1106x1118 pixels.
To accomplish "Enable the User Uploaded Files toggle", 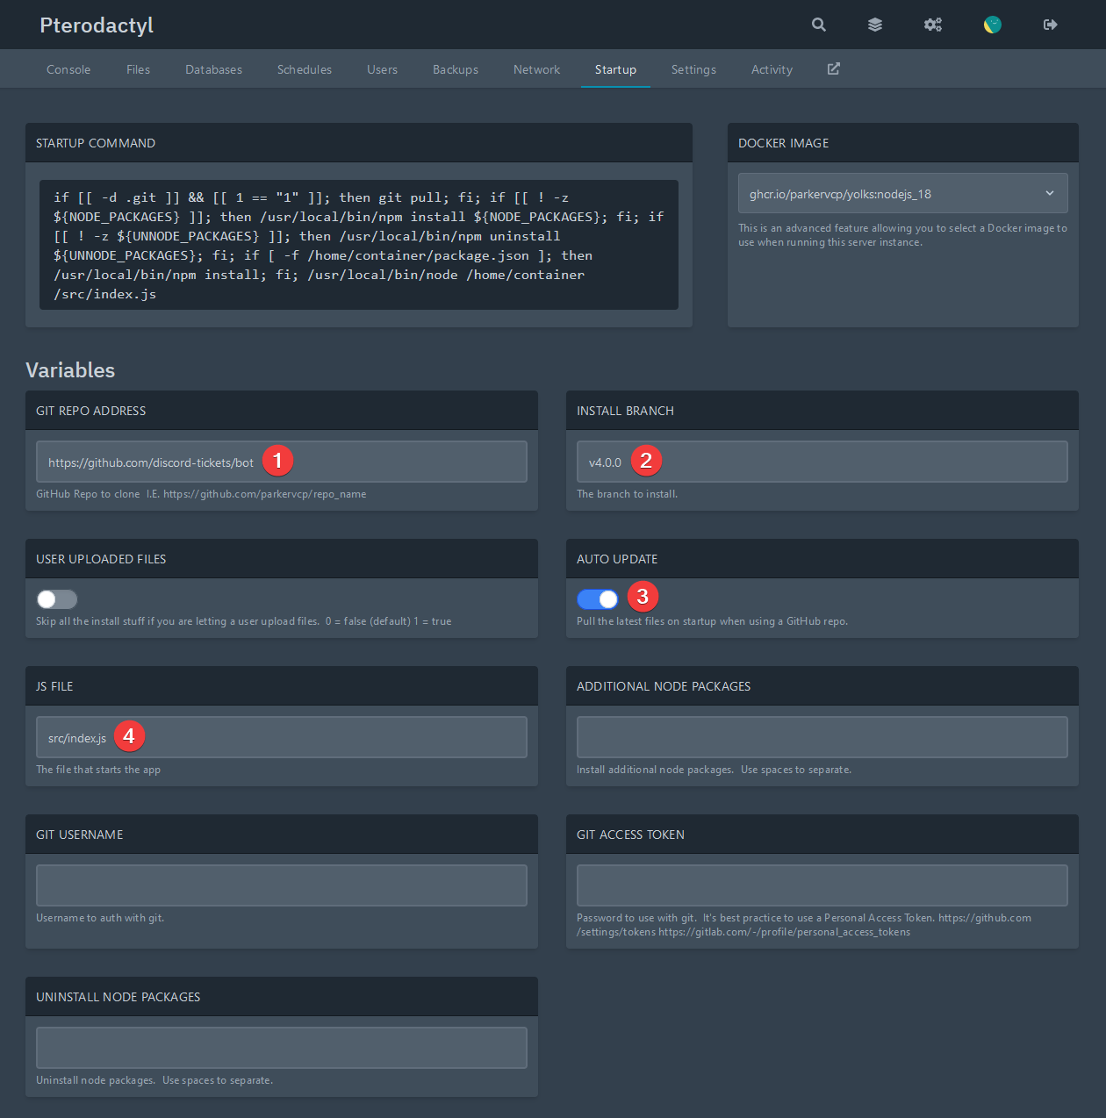I will point(56,598).
